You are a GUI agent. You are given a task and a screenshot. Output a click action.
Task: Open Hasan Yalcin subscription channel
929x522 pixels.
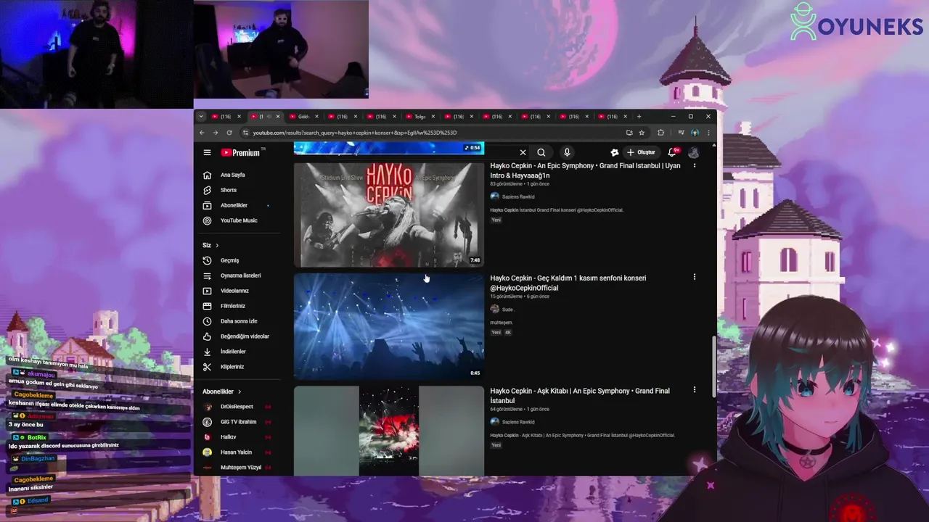[x=237, y=452]
